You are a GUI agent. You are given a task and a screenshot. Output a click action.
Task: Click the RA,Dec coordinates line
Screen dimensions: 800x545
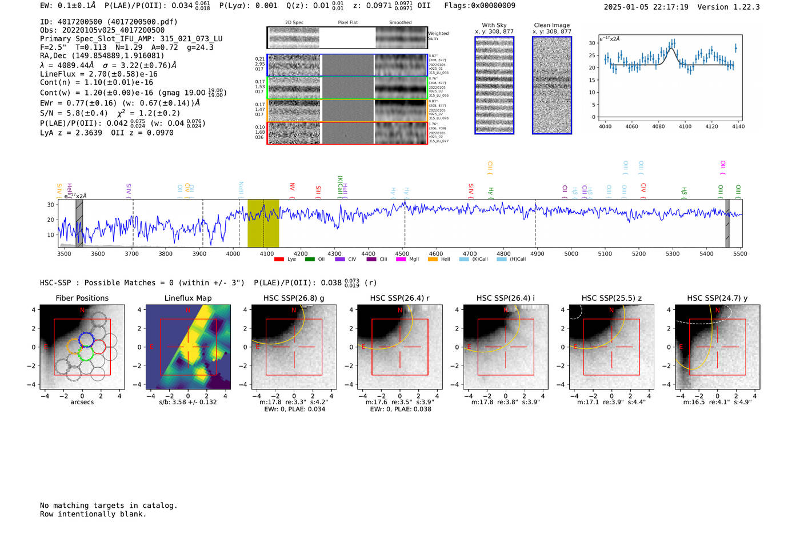102,55
